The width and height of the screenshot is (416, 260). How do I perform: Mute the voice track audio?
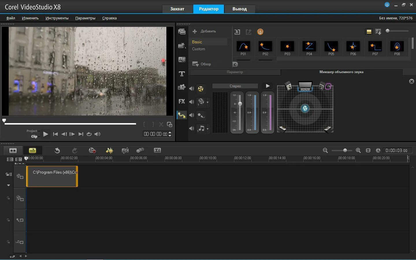pos(192,115)
